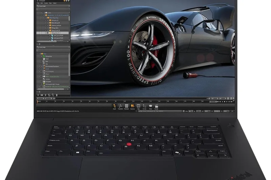Image resolution: width=271 pixels, height=180 pixels.
Task: Toggle visibility checkbox for Main_Body_09
Action: pos(48,23)
